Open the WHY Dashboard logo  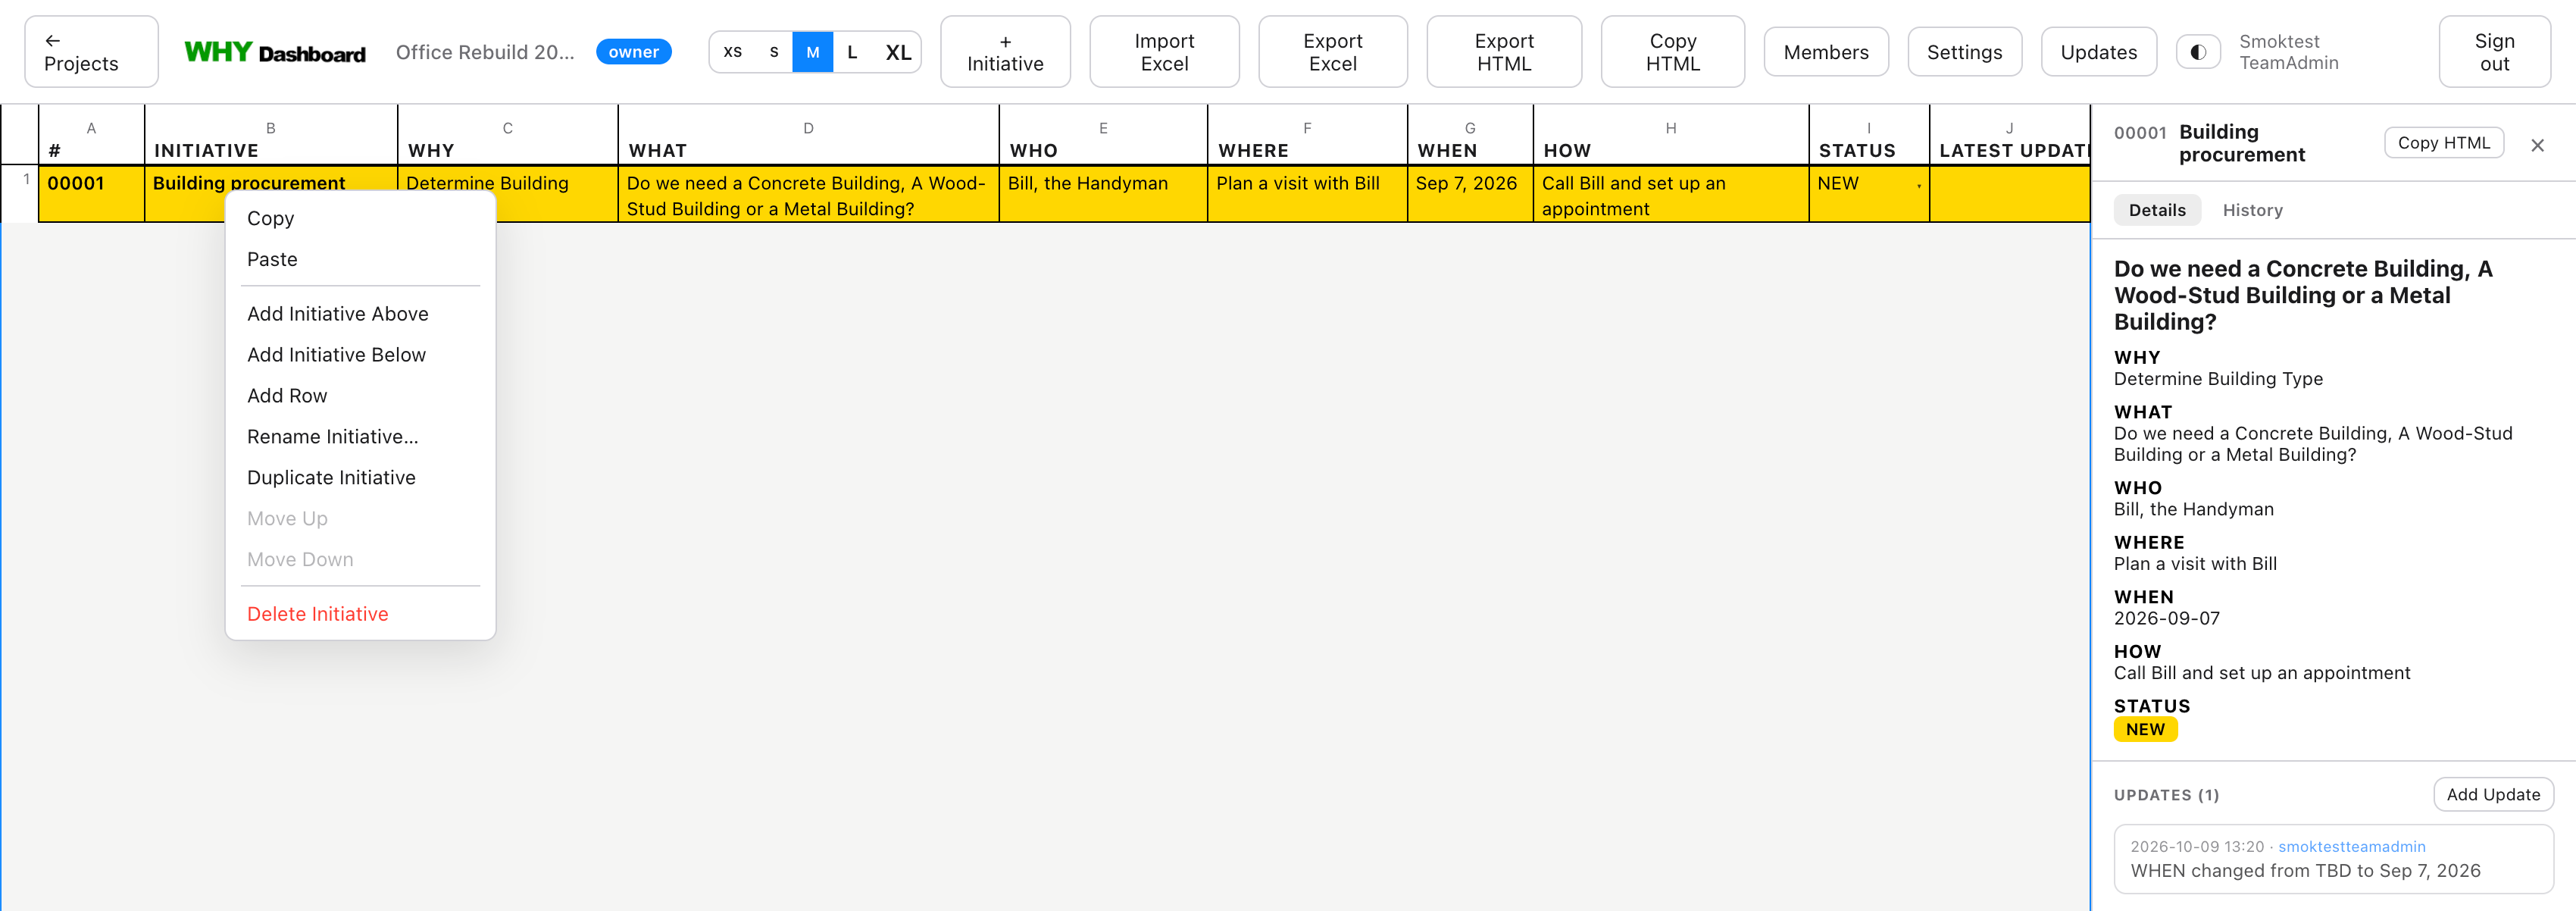(x=275, y=52)
